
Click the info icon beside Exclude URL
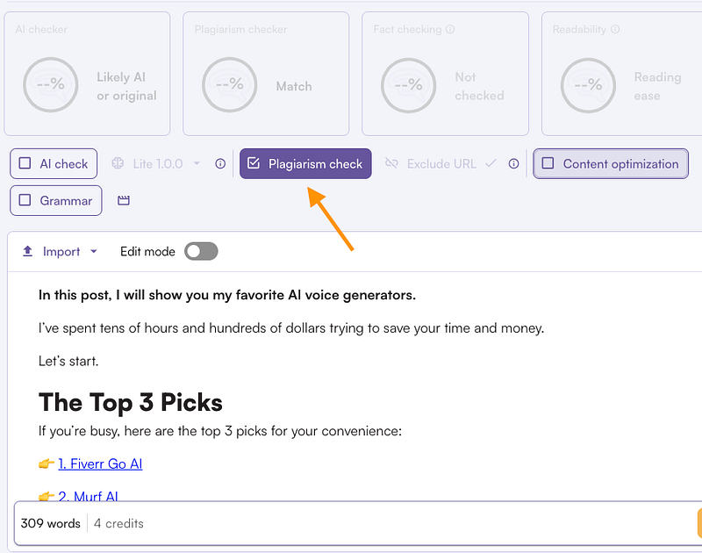(513, 164)
